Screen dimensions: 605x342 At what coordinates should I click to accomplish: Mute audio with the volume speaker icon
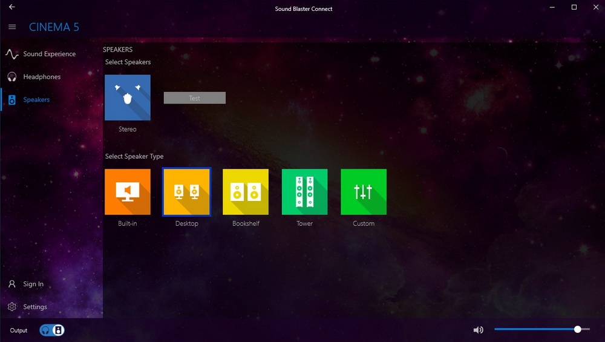[479, 330]
